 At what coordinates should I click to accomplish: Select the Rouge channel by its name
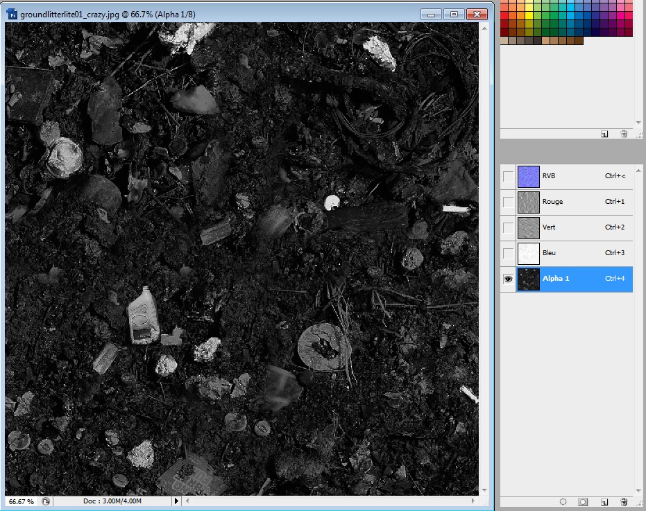pos(552,201)
